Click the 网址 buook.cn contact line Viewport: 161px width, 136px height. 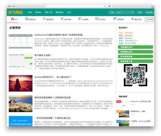[126, 35]
